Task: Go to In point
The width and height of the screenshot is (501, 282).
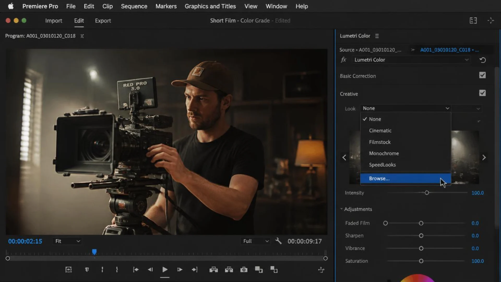Action: (x=136, y=270)
